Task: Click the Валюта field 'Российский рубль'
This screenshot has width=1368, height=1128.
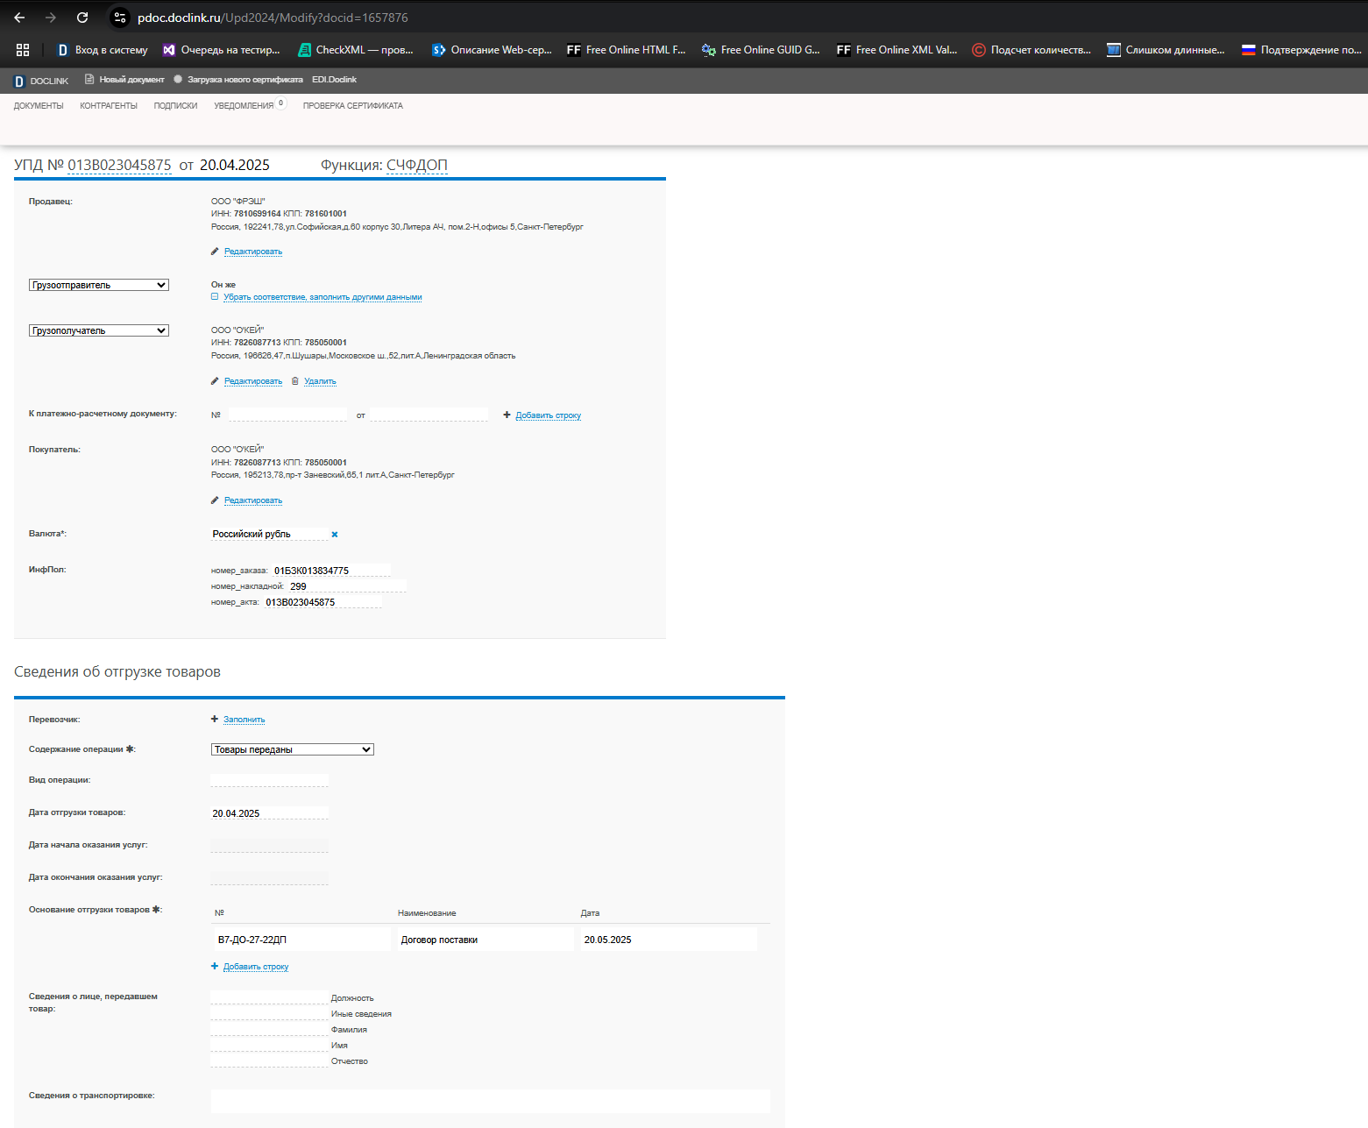Action: [x=269, y=534]
